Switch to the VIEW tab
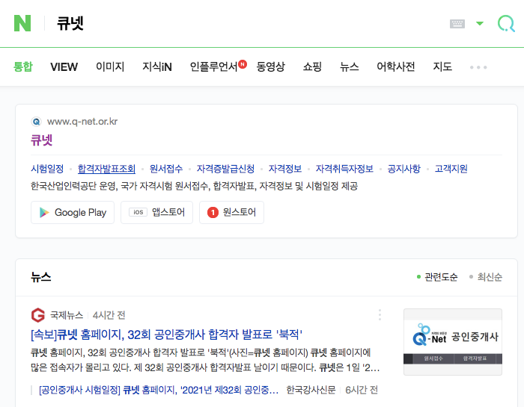 tap(64, 67)
